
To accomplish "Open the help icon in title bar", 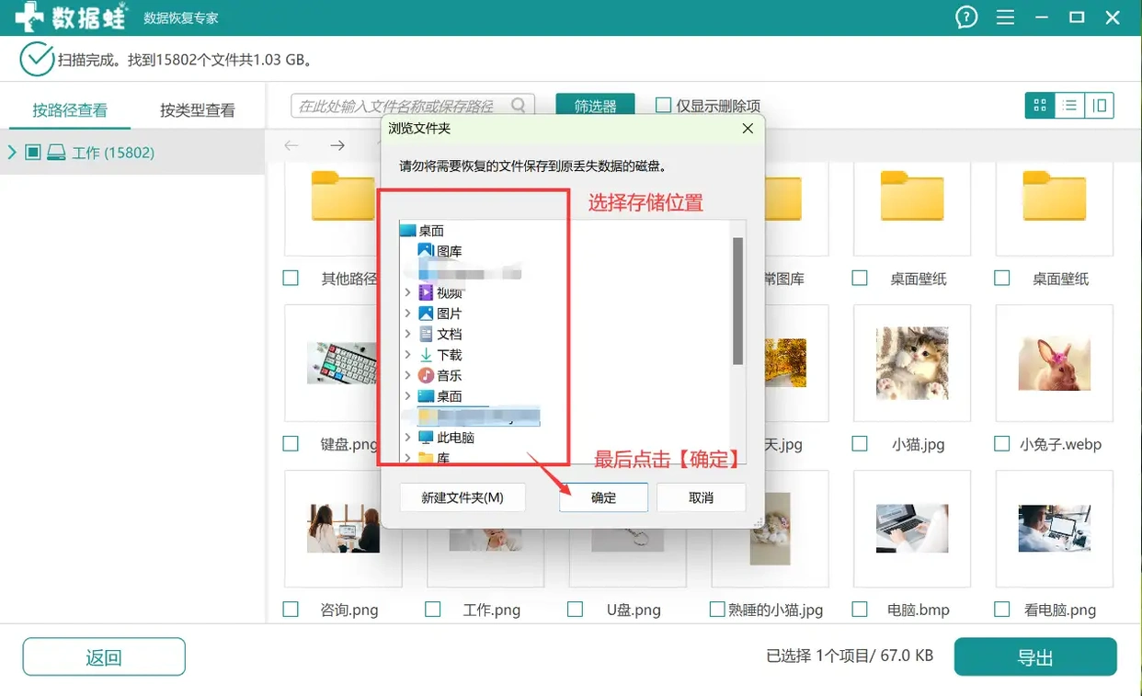I will [965, 17].
